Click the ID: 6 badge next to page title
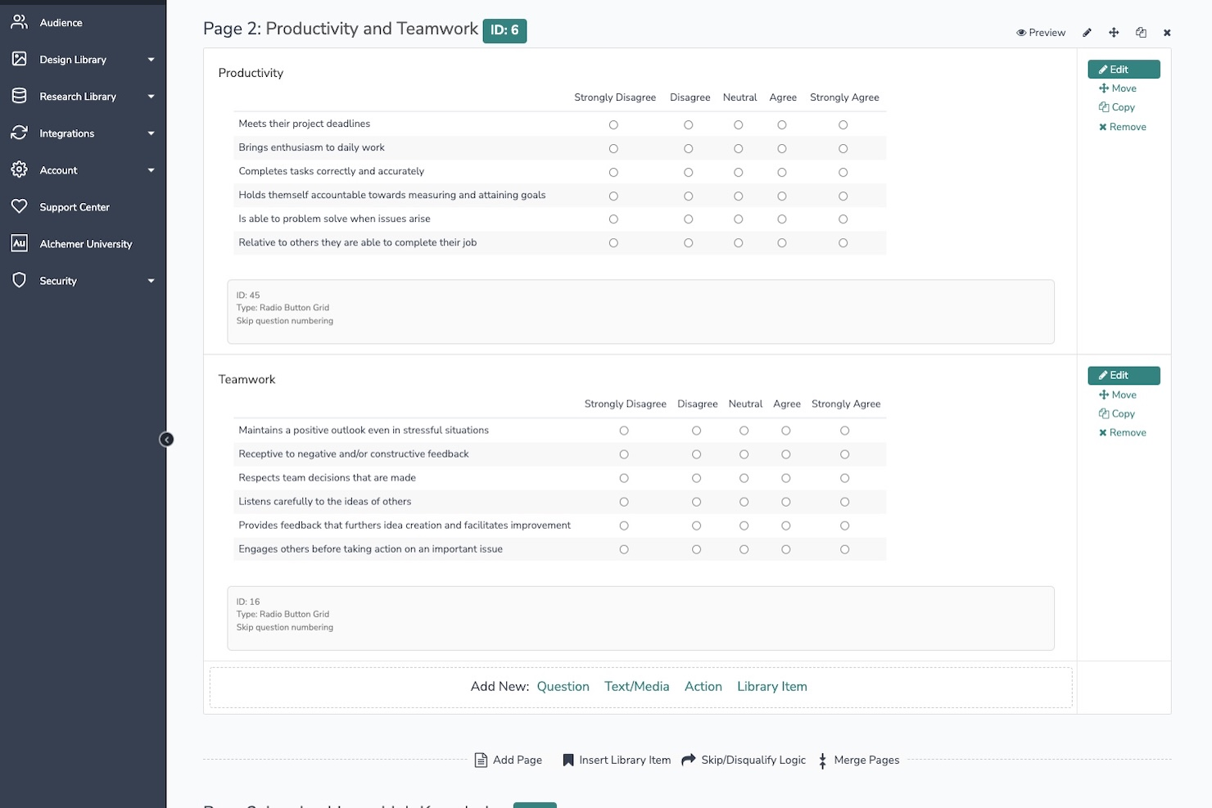The image size is (1212, 808). tap(504, 30)
